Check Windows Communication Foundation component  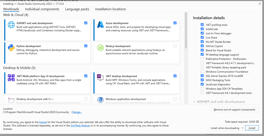(202, 72)
